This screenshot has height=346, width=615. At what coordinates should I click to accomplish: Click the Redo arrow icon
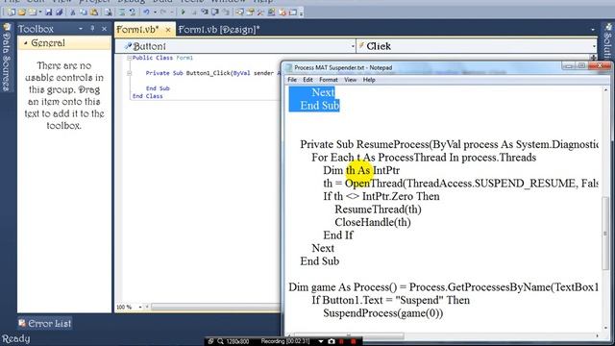163,12
